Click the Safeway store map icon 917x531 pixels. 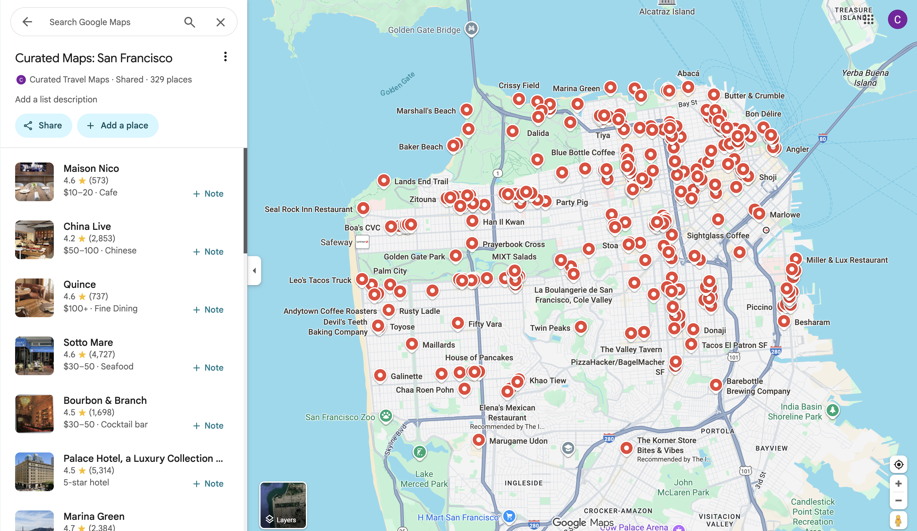[x=362, y=242]
